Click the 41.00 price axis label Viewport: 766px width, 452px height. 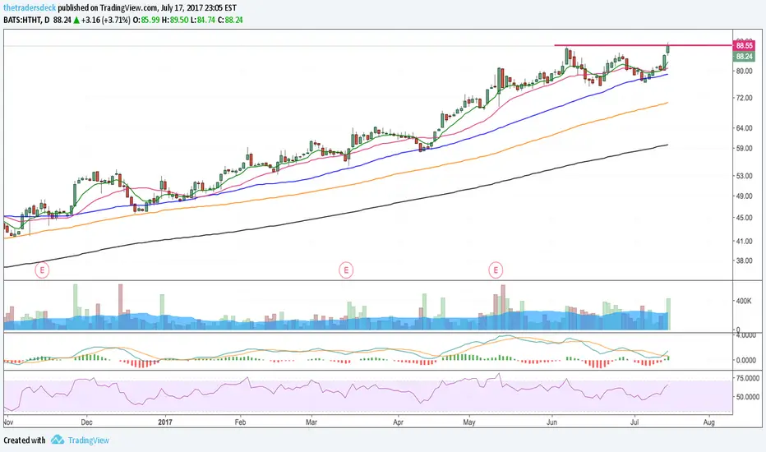744,241
